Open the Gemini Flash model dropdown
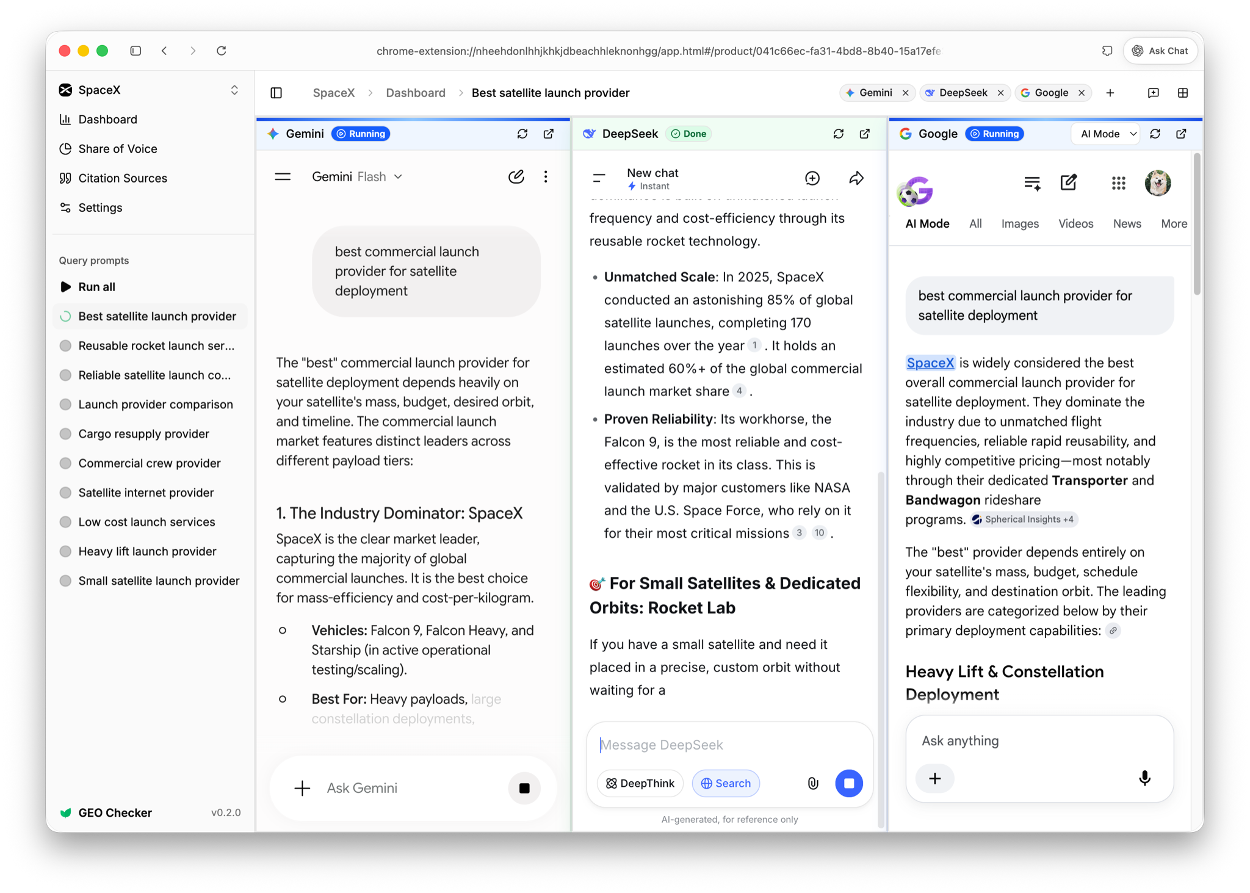This screenshot has height=893, width=1250. coord(357,177)
